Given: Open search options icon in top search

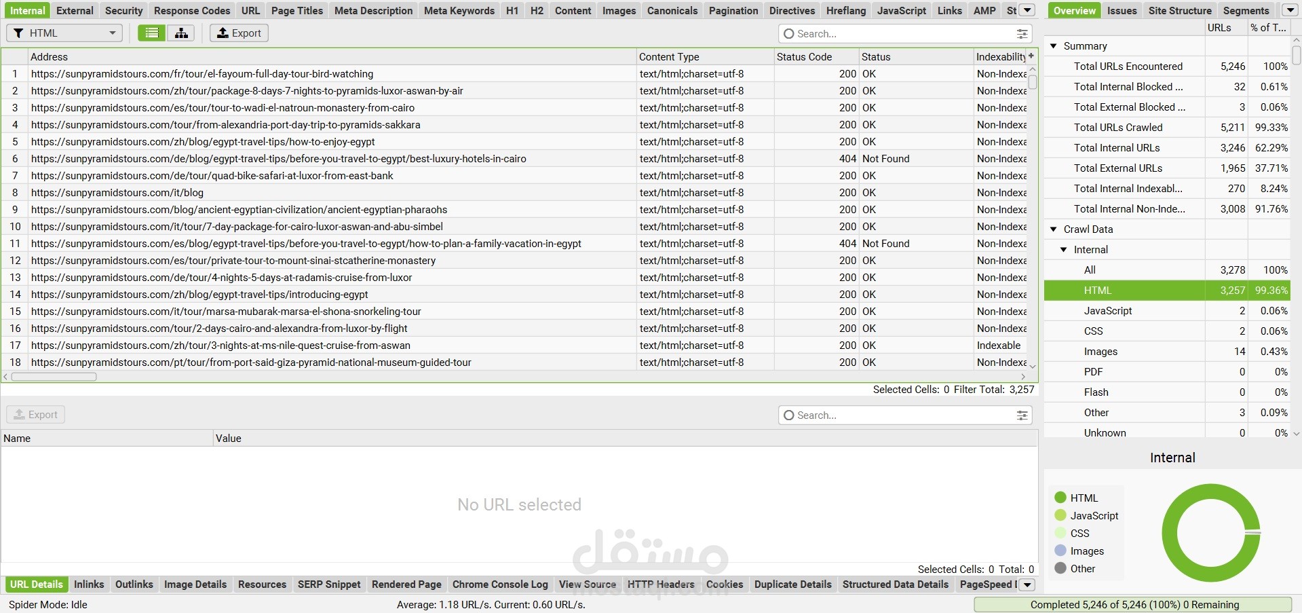Looking at the screenshot, I should [x=1022, y=33].
